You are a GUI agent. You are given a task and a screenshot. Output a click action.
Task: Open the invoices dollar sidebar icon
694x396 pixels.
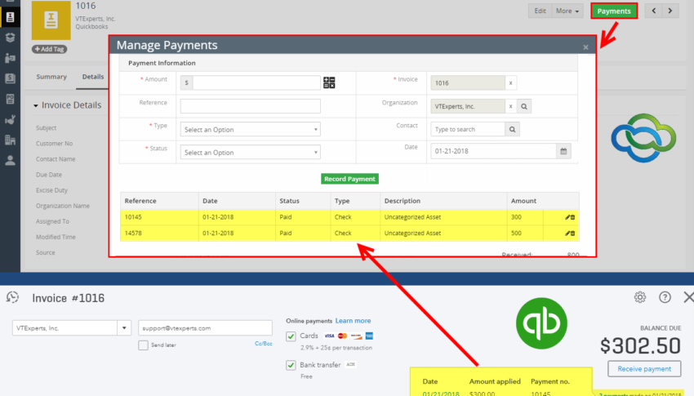[10, 78]
